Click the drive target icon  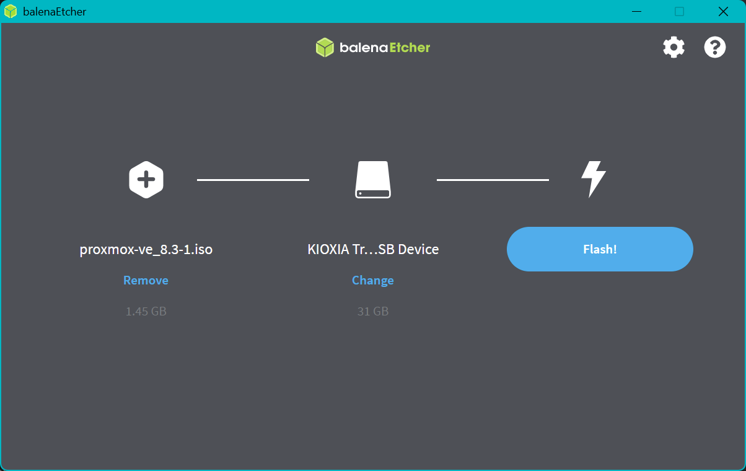[373, 180]
